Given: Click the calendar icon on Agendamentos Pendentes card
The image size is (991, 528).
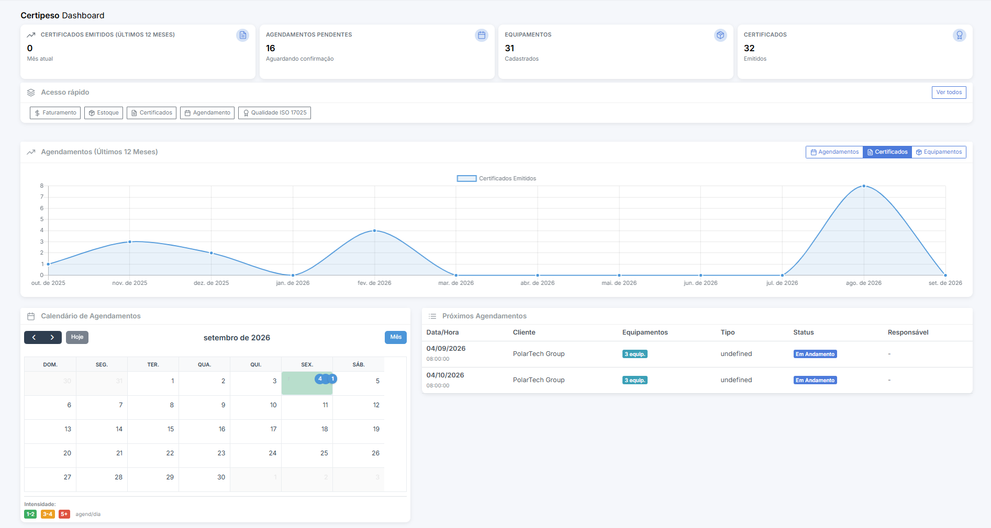Looking at the screenshot, I should pyautogui.click(x=482, y=35).
